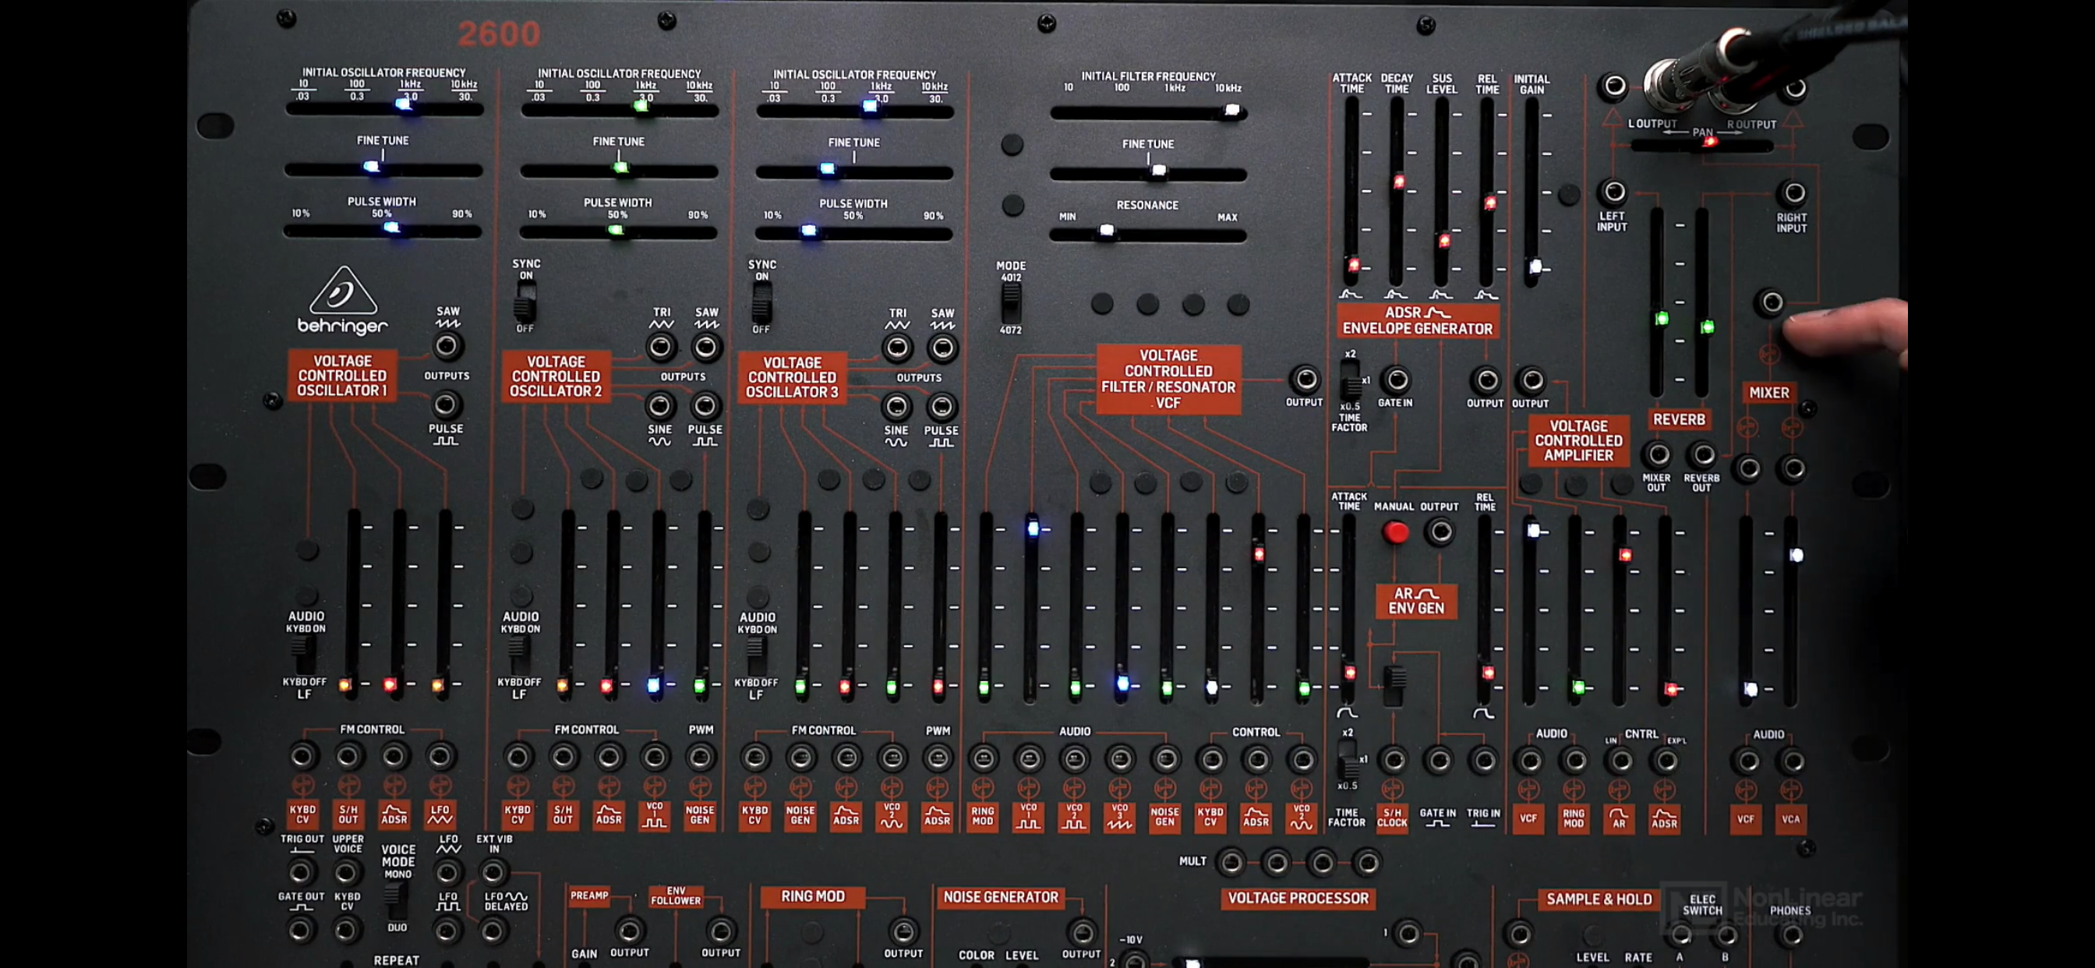Adjust the ADSR DECAY TIME slider

pos(1397,191)
